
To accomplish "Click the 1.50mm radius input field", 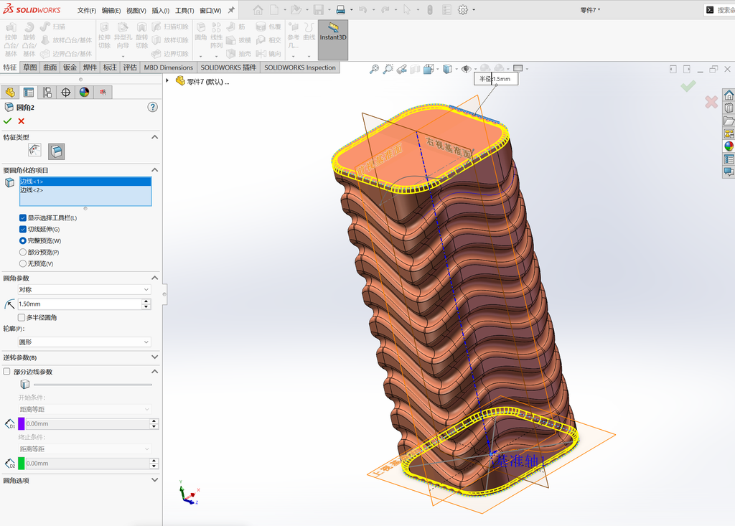I will point(80,304).
